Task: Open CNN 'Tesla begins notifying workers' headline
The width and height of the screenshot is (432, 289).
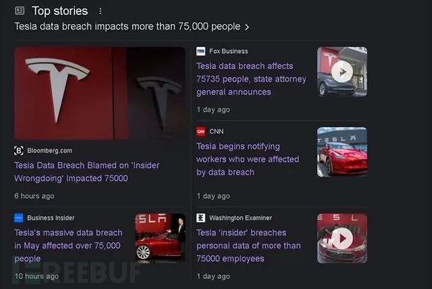Action: click(248, 159)
